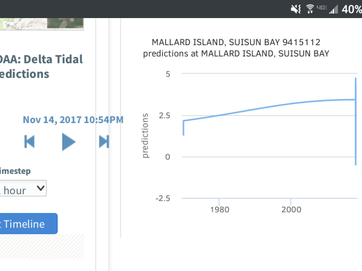Tap the cellular signal strength icon
The image size is (362, 271).
point(333,8)
